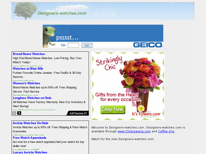Screen dimensions: 206x154
Task: Click the Zip code input field
Action: (73, 45)
